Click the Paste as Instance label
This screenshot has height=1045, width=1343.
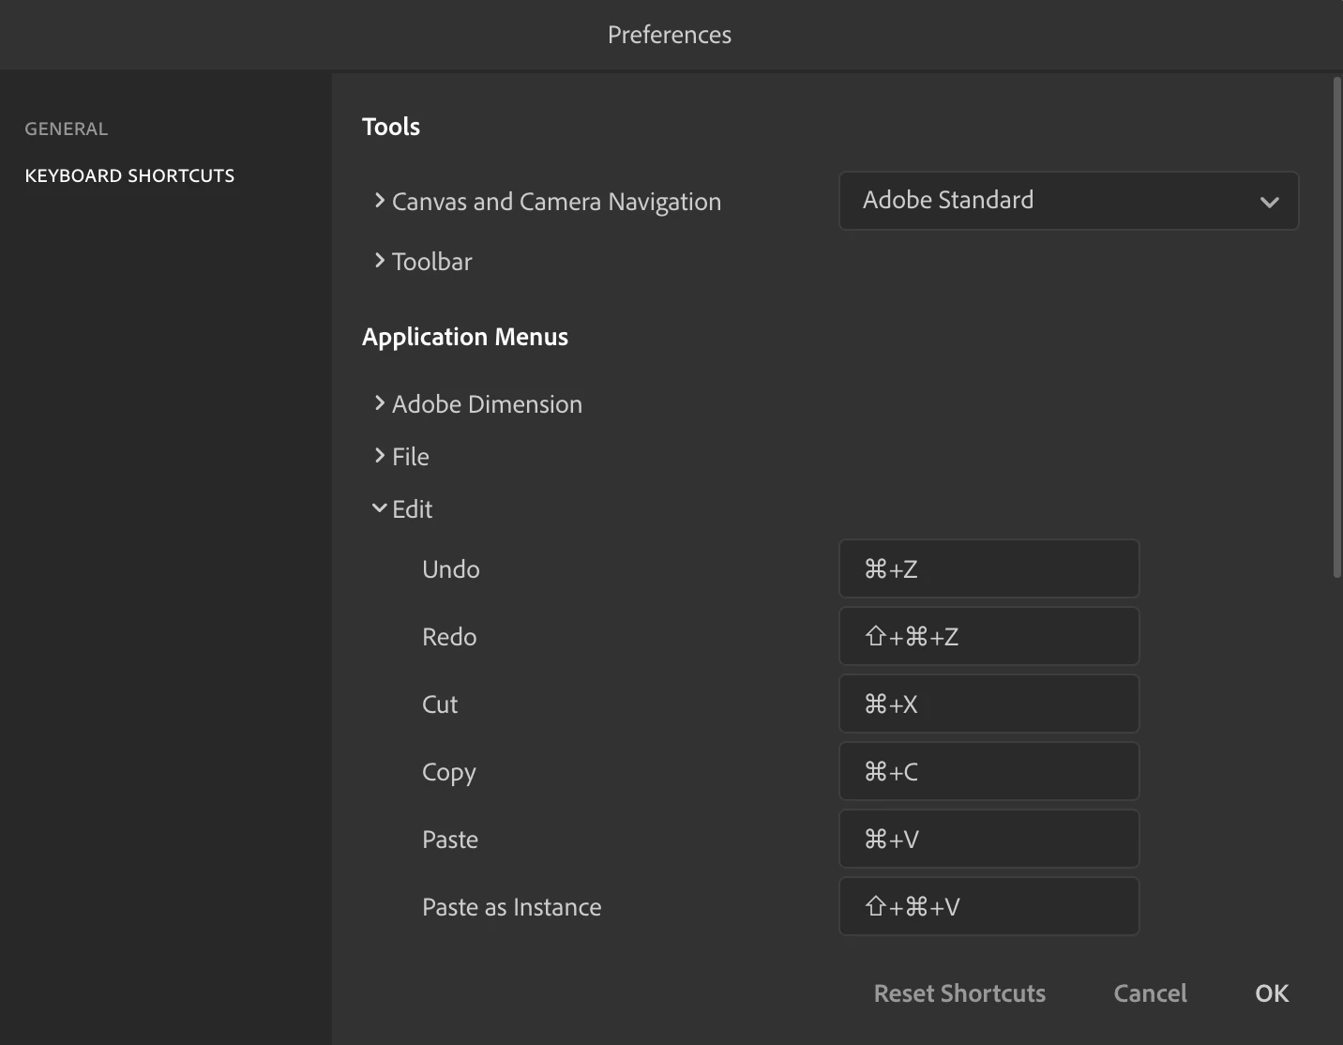click(x=512, y=907)
